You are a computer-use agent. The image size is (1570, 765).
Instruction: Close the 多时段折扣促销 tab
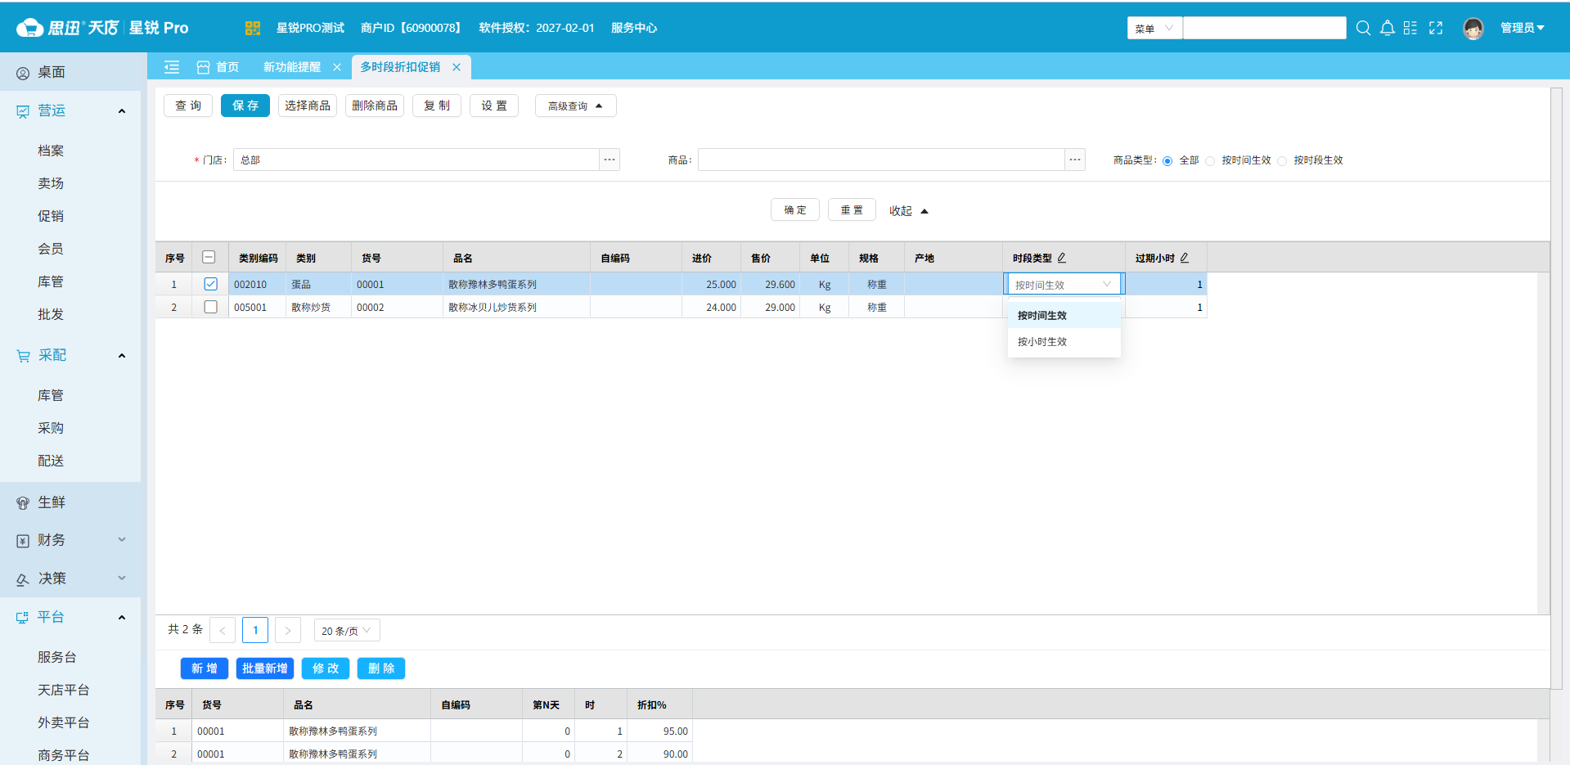pos(457,67)
